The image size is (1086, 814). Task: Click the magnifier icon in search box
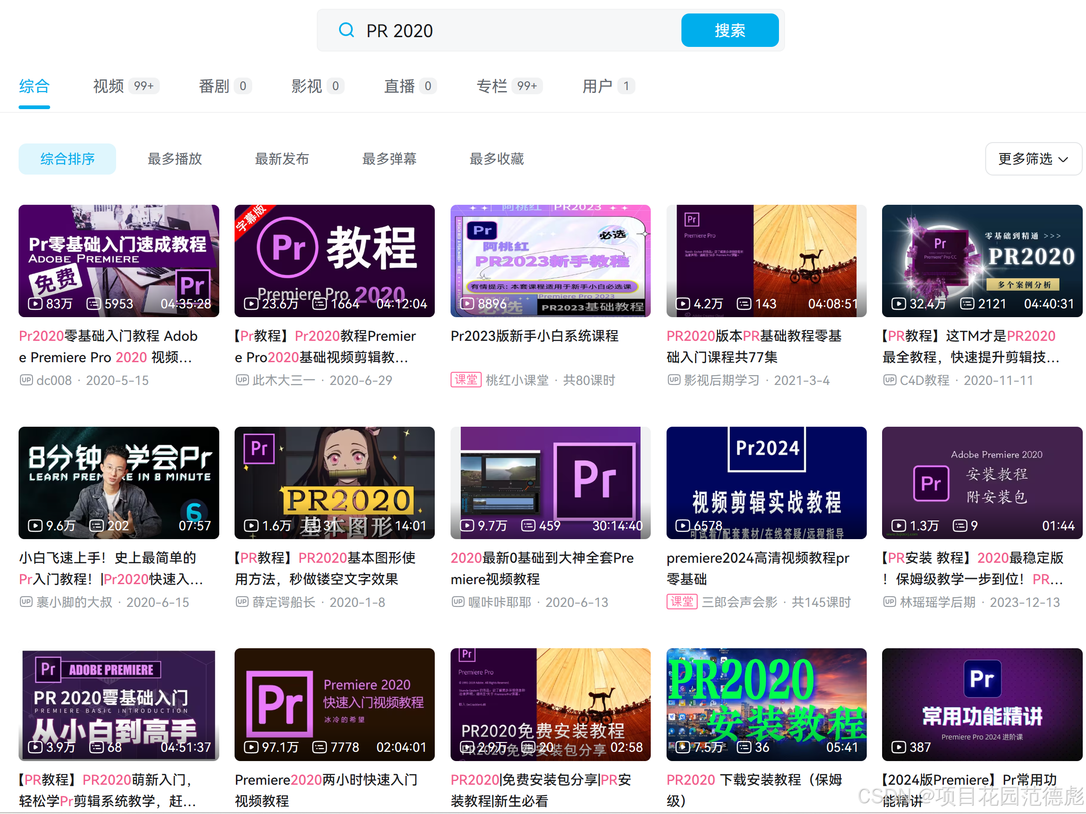346,31
